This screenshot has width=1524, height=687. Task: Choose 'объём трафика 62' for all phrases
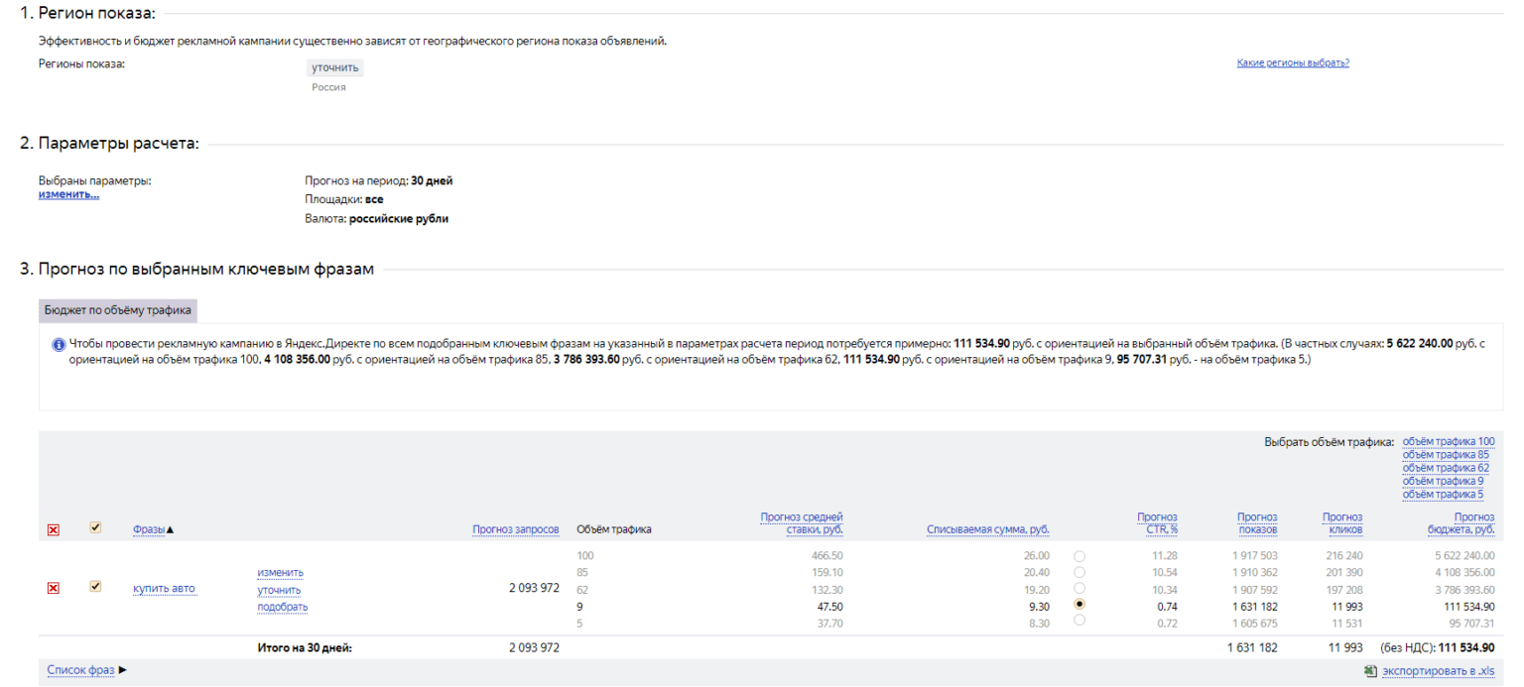tap(1446, 468)
